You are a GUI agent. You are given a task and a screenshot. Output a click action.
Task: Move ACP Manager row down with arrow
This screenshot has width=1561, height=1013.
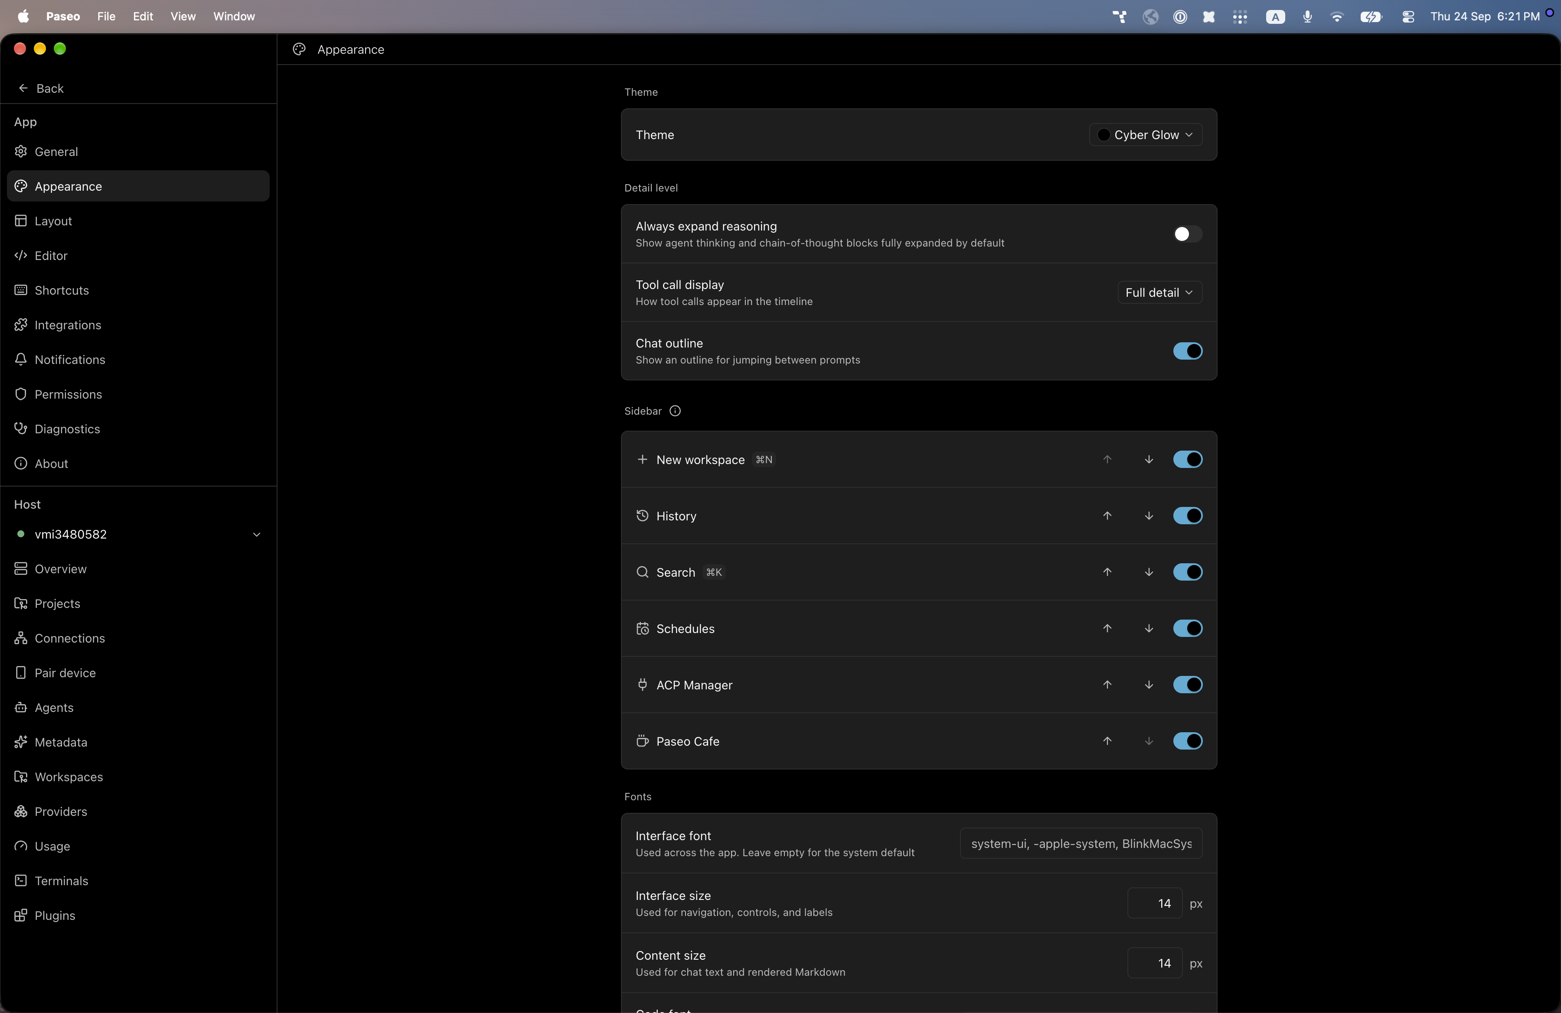tap(1149, 685)
